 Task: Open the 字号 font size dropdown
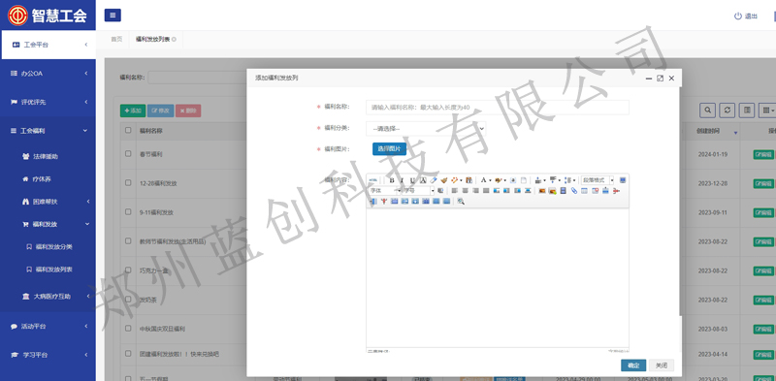(418, 190)
